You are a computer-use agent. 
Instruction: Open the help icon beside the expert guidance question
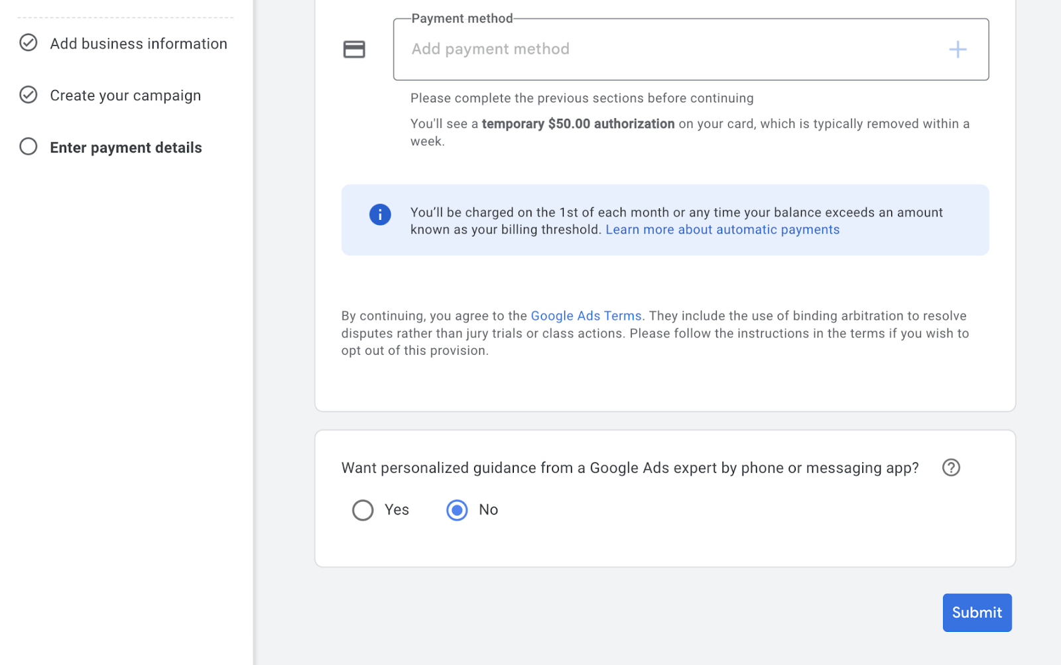click(950, 467)
